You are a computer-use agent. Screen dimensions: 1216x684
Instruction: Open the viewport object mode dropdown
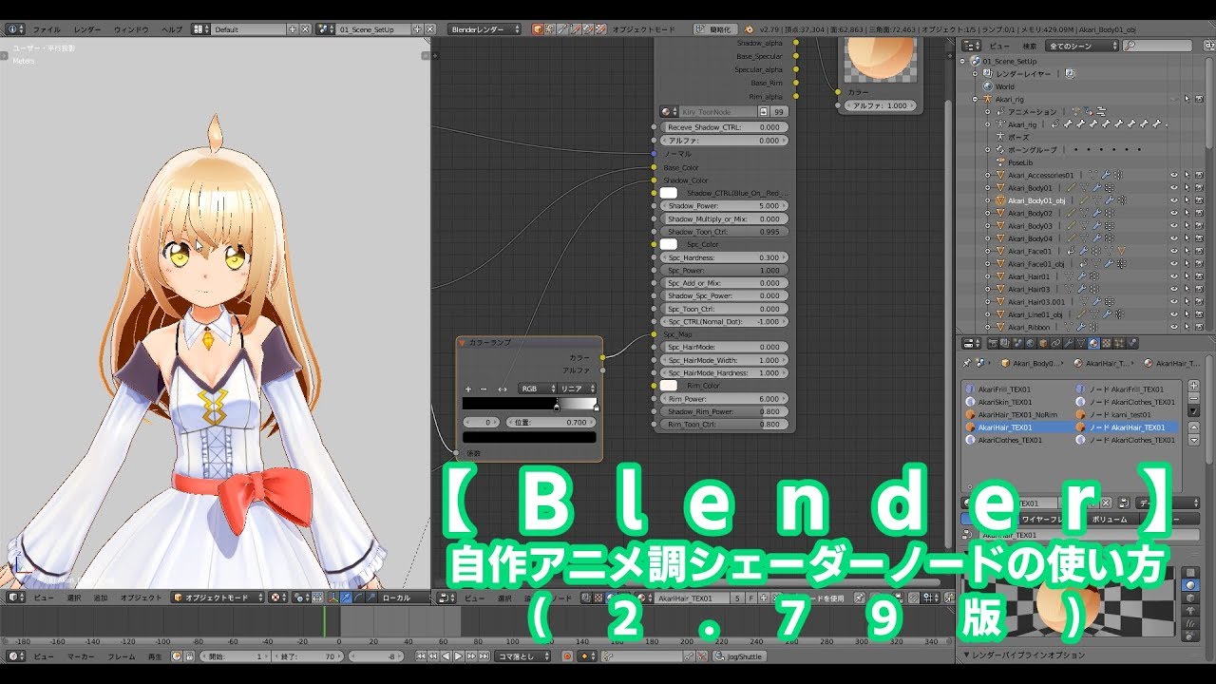218,598
